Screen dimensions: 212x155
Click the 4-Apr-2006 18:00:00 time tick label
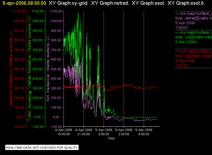tap(64, 132)
